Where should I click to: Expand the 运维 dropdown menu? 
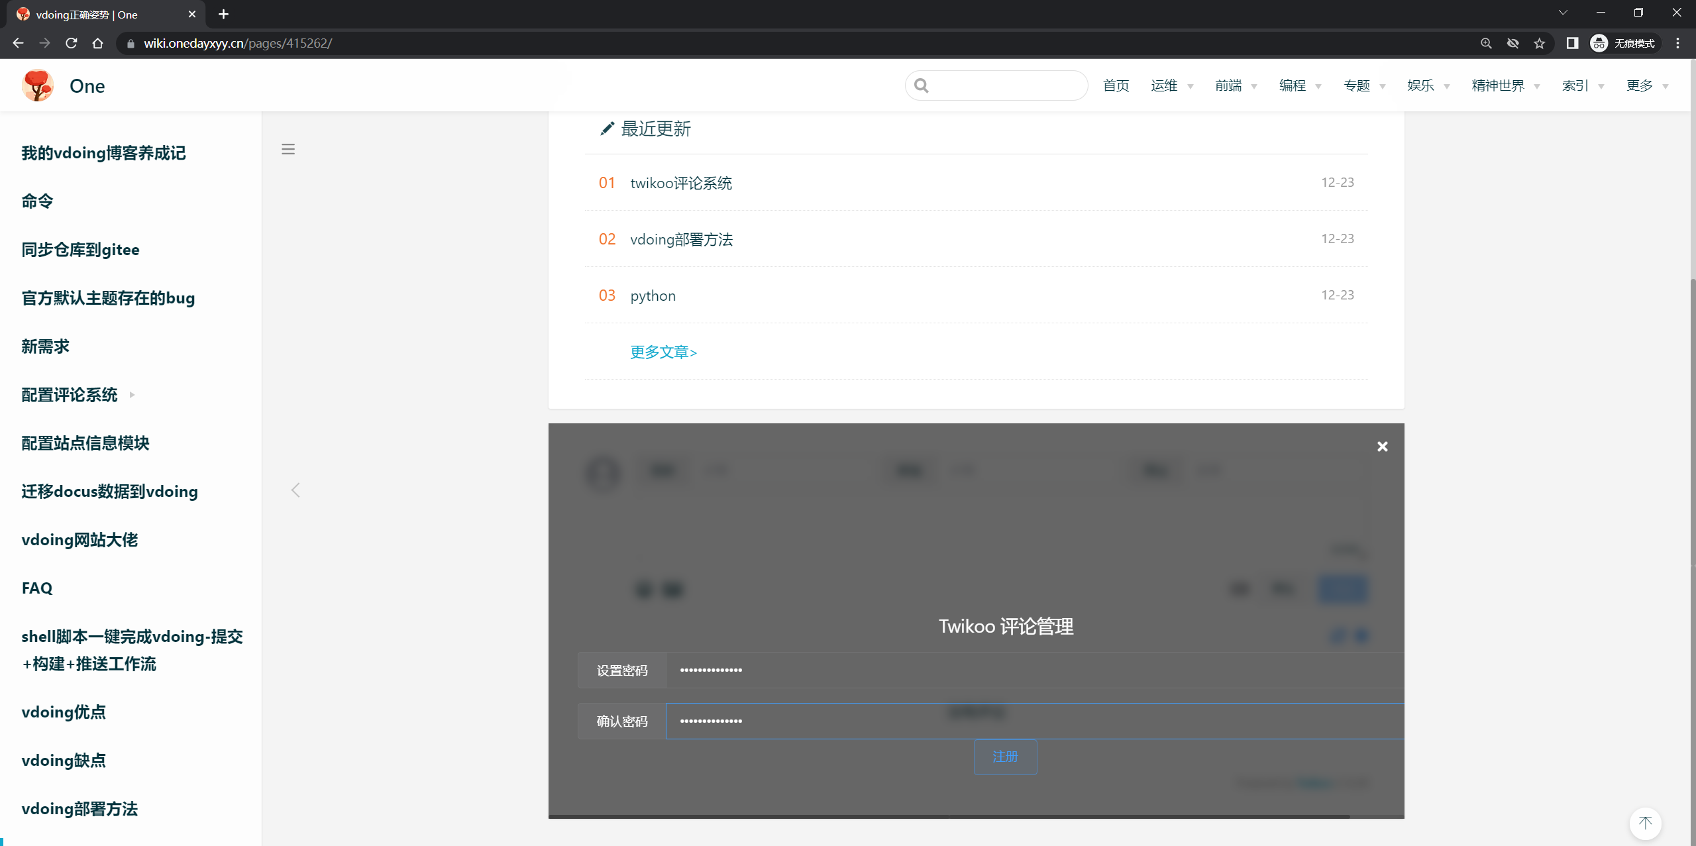1171,85
